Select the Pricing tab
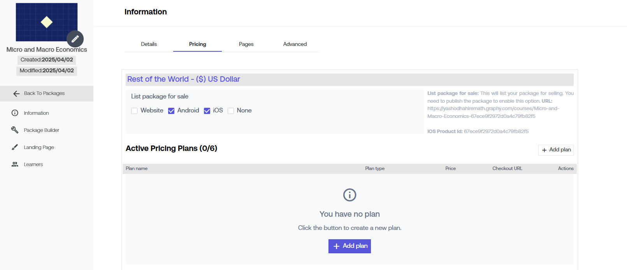Viewport: 627px width, 270px height. click(197, 44)
